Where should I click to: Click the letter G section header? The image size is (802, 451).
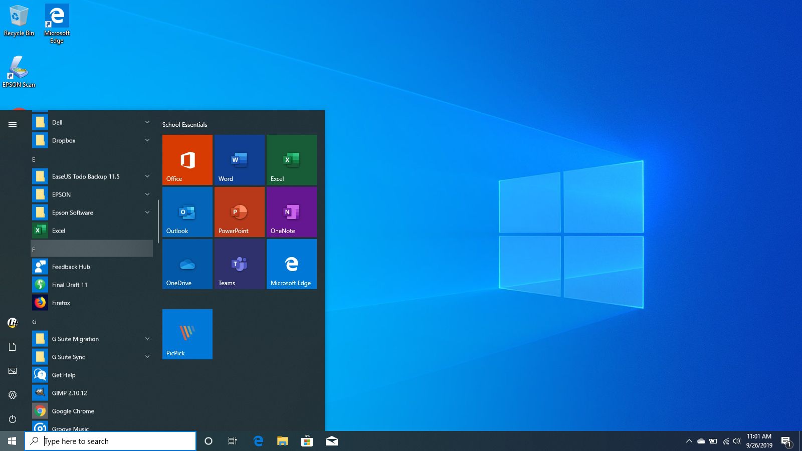(x=92, y=322)
